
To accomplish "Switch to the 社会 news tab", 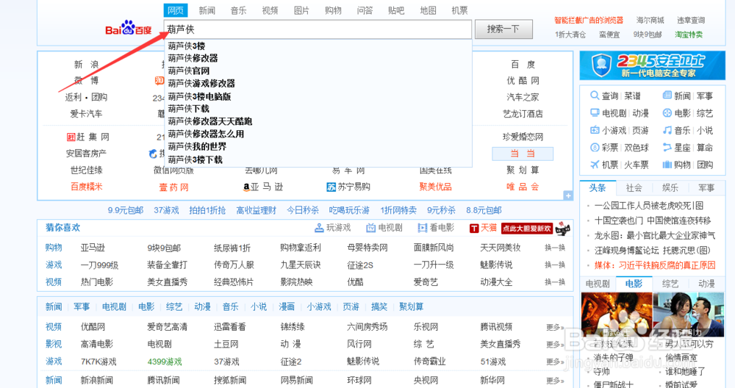I will (634, 188).
